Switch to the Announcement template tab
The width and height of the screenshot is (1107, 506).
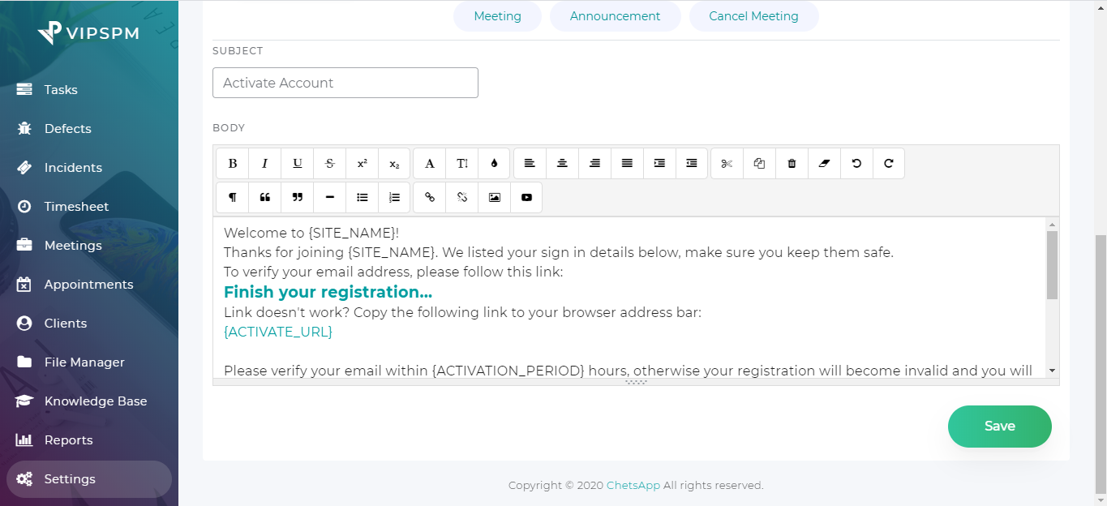(615, 16)
